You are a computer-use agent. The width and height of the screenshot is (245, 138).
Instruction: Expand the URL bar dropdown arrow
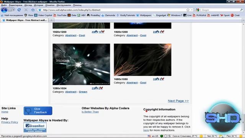coord(192,10)
